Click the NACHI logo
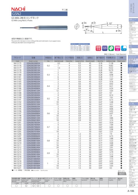 pos(18,9)
